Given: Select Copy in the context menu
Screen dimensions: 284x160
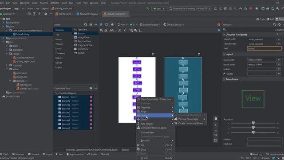Looking at the screenshot, I should pos(155,149).
